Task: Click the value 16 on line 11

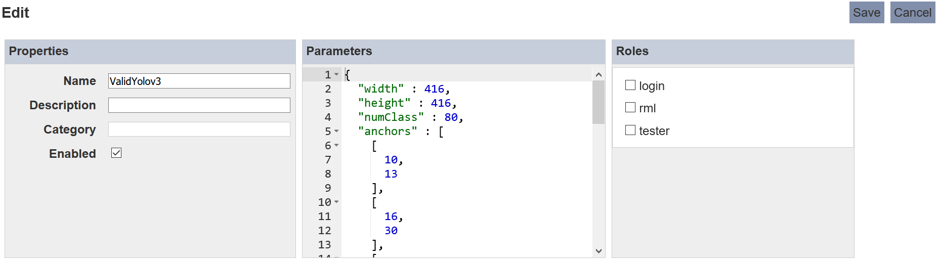Action: click(391, 216)
